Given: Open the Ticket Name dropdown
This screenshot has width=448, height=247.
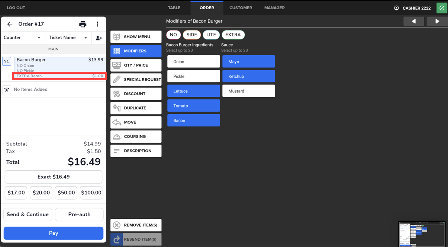Looking at the screenshot, I should pos(68,38).
